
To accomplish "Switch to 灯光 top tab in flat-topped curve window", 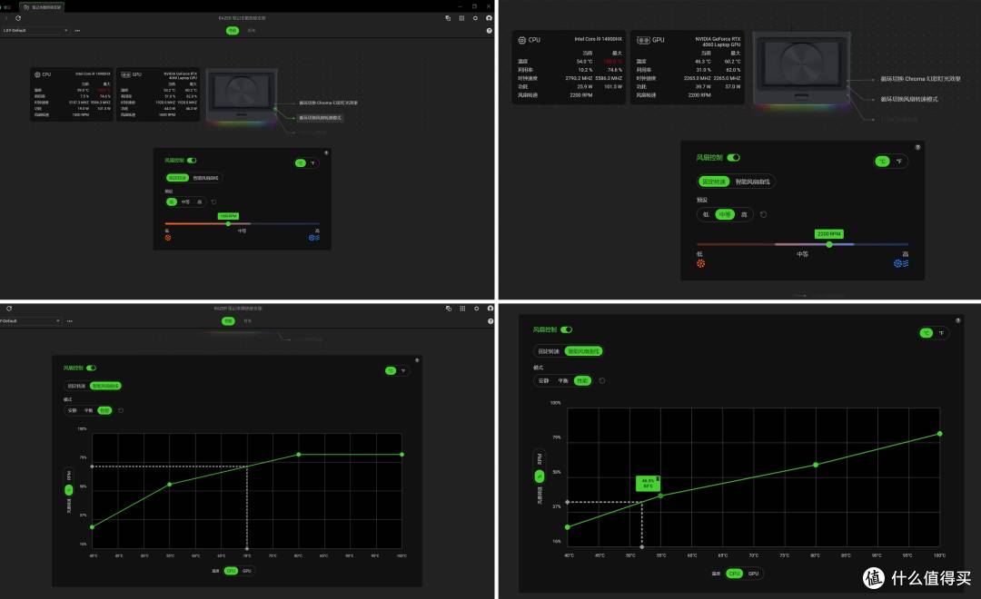I will pyautogui.click(x=248, y=320).
